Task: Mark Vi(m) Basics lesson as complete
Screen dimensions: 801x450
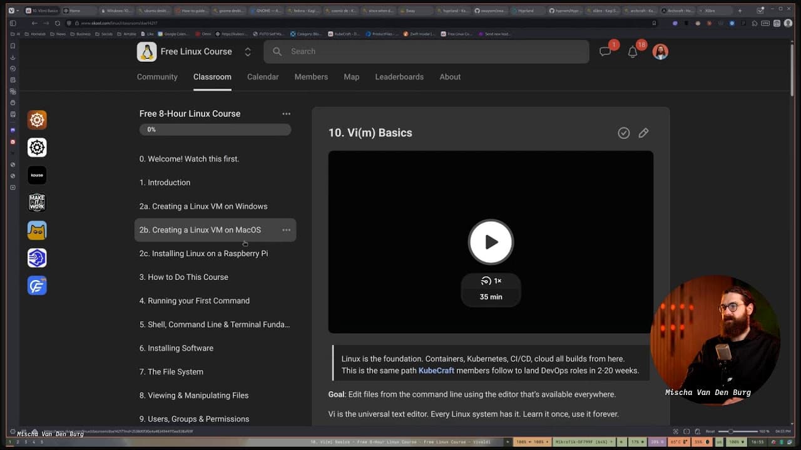Action: (x=623, y=132)
